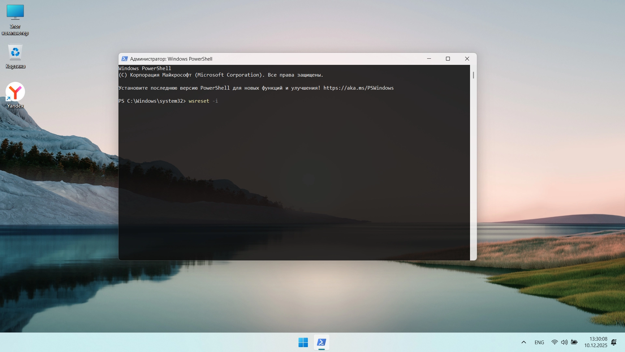Screen dimensions: 625x352
Task: Click the volume speaker tray icon
Action: (x=564, y=342)
